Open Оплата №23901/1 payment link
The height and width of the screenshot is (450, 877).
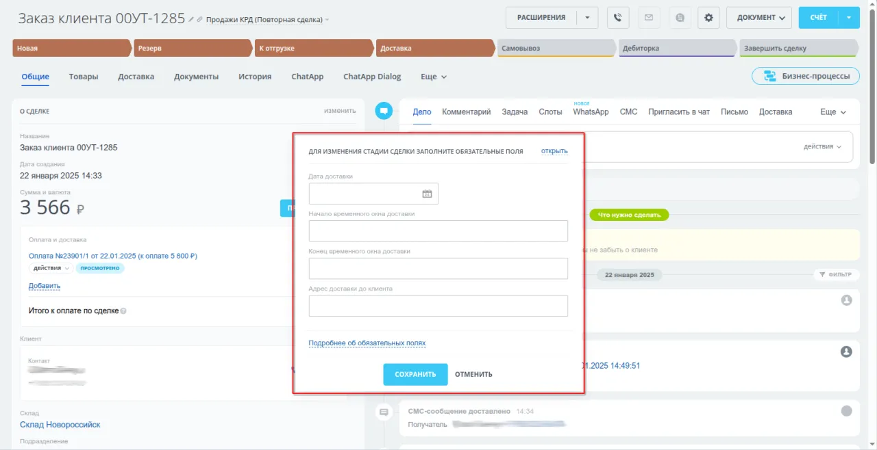pyautogui.click(x=113, y=256)
